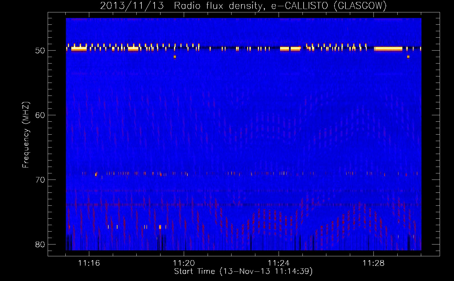Click the 11:24 time tick label

point(279,263)
